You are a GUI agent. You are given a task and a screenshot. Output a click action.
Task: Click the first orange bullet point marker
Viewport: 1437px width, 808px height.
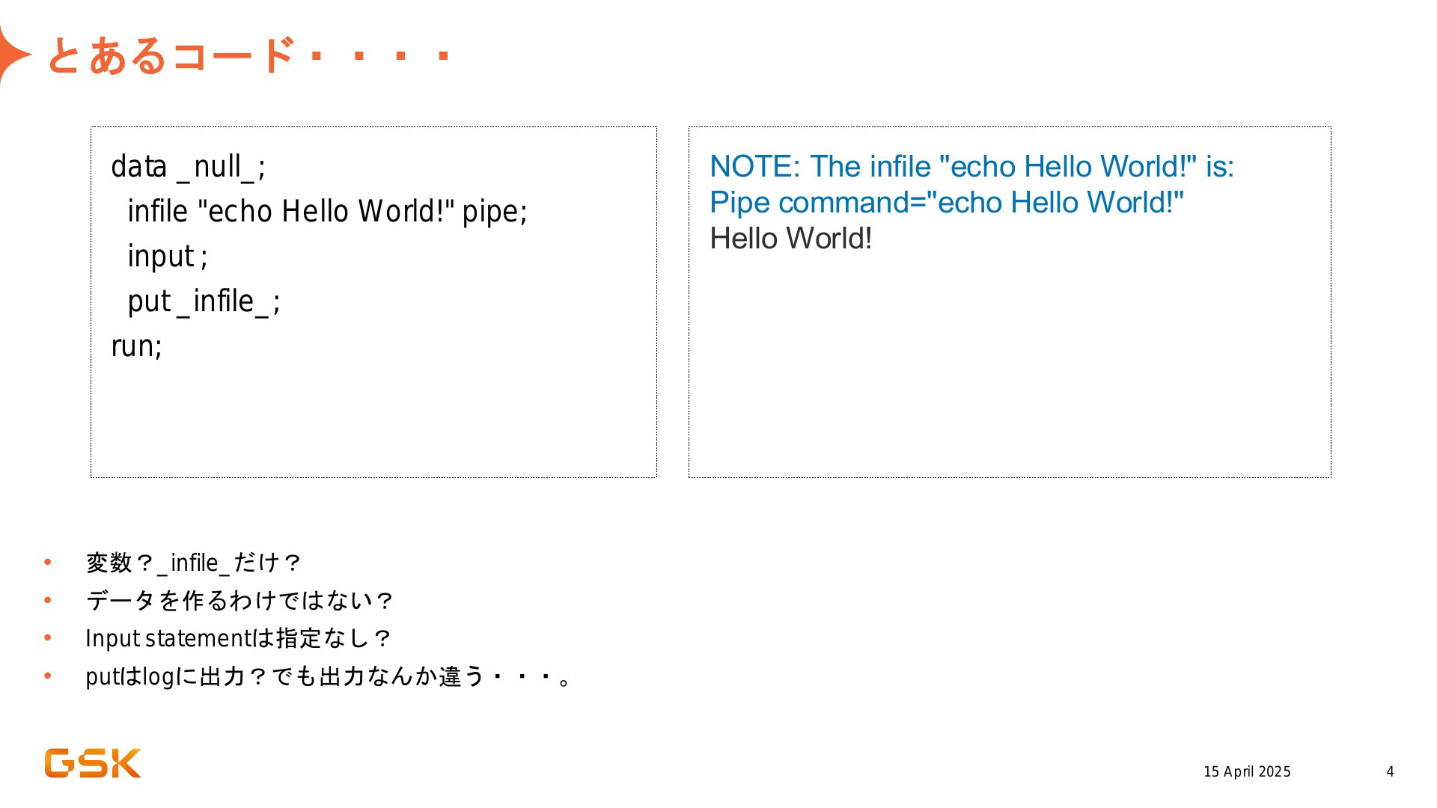[48, 561]
